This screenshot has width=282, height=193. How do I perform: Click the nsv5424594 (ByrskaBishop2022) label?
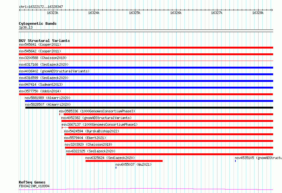click(x=92, y=131)
